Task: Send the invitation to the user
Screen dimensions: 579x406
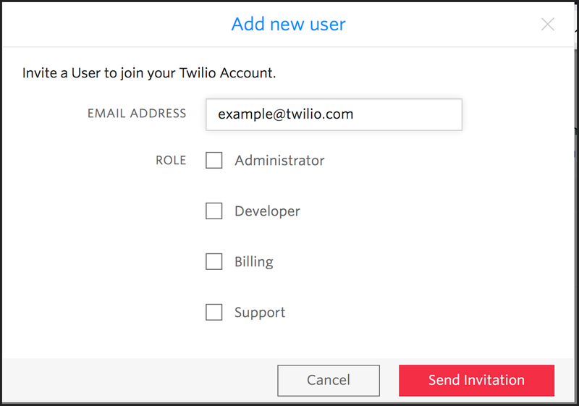Action: click(476, 381)
